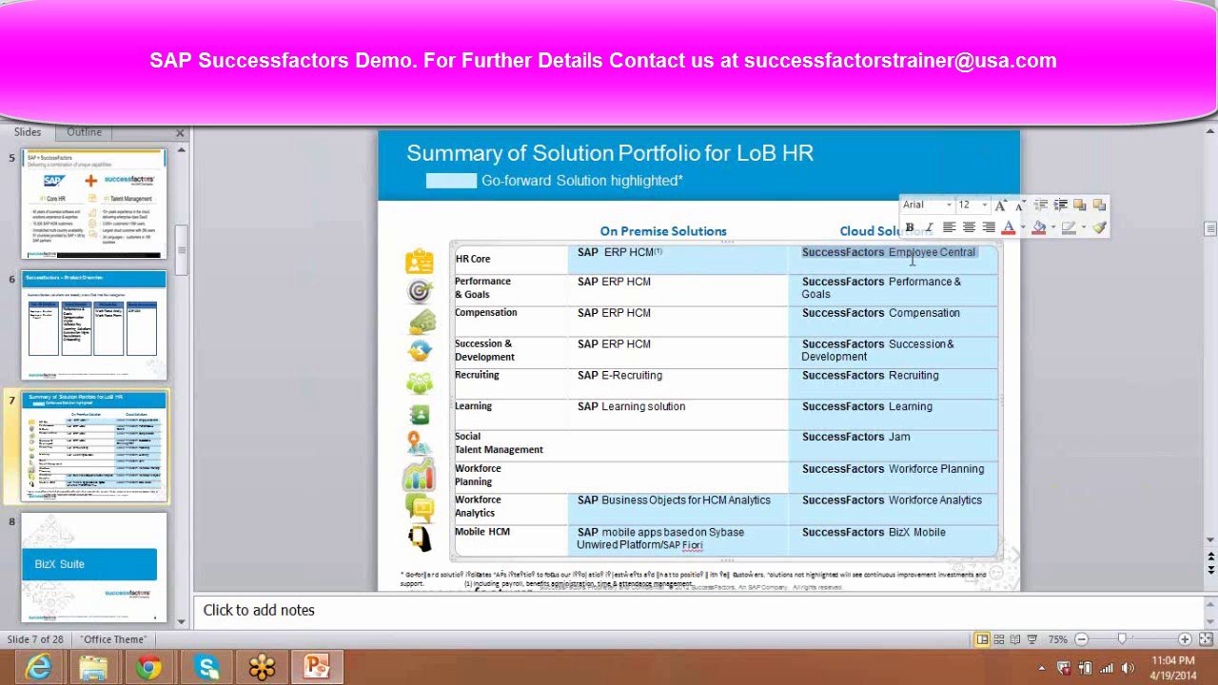Click the 'SuccessFactors BizX Mobile' cell

894,540
